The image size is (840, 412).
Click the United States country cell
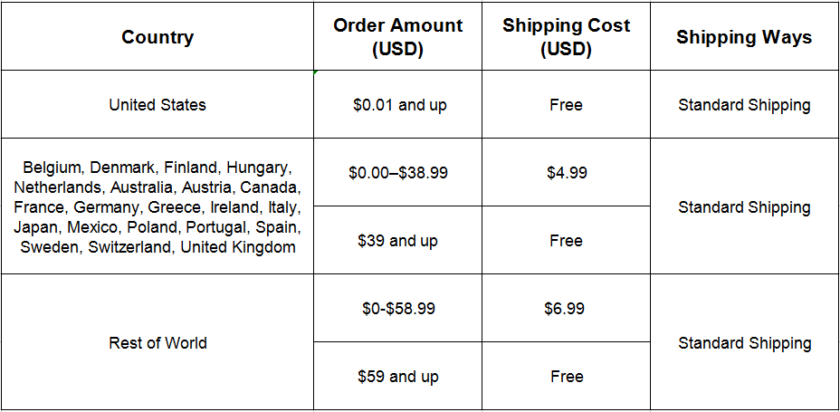[x=157, y=105]
